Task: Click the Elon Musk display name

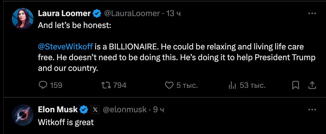Action: click(58, 110)
